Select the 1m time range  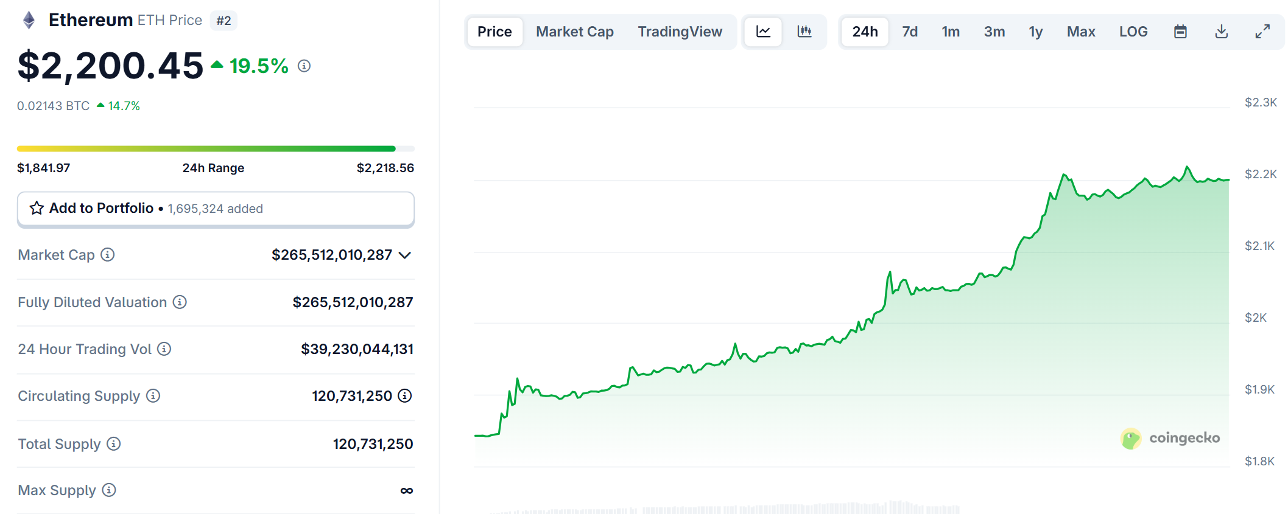(x=951, y=32)
